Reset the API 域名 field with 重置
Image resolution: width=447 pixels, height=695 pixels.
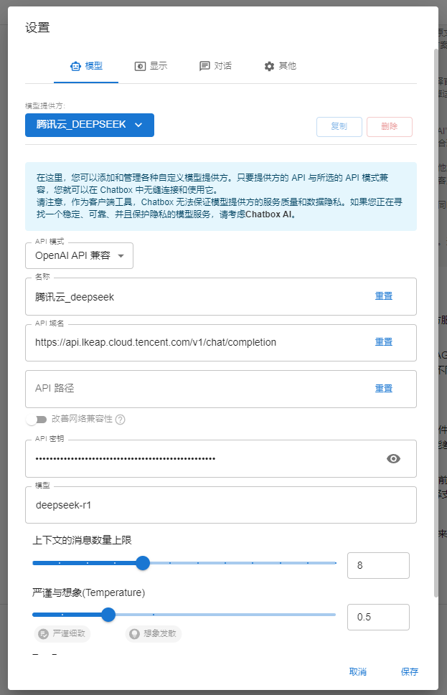coord(384,342)
